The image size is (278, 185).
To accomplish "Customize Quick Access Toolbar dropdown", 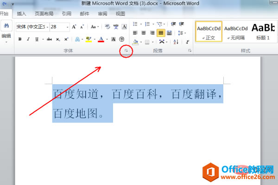I will coord(13,4).
